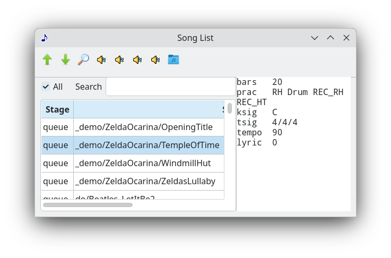Click the third speaker icon in toolbar
The image size is (391, 258).
coord(137,59)
